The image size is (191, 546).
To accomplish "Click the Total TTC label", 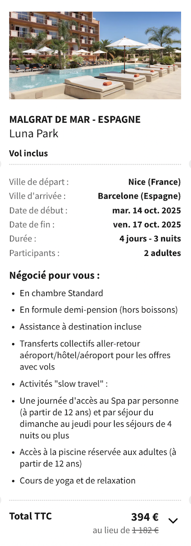I will click(x=30, y=516).
